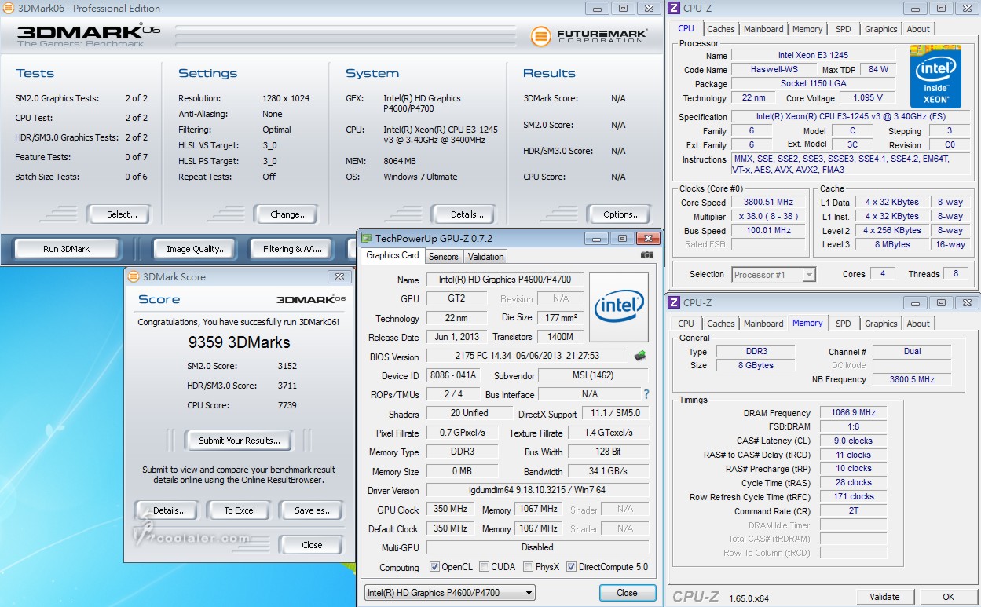
Task: Open the Graphics tab in upper CPU-Z
Action: coord(880,29)
